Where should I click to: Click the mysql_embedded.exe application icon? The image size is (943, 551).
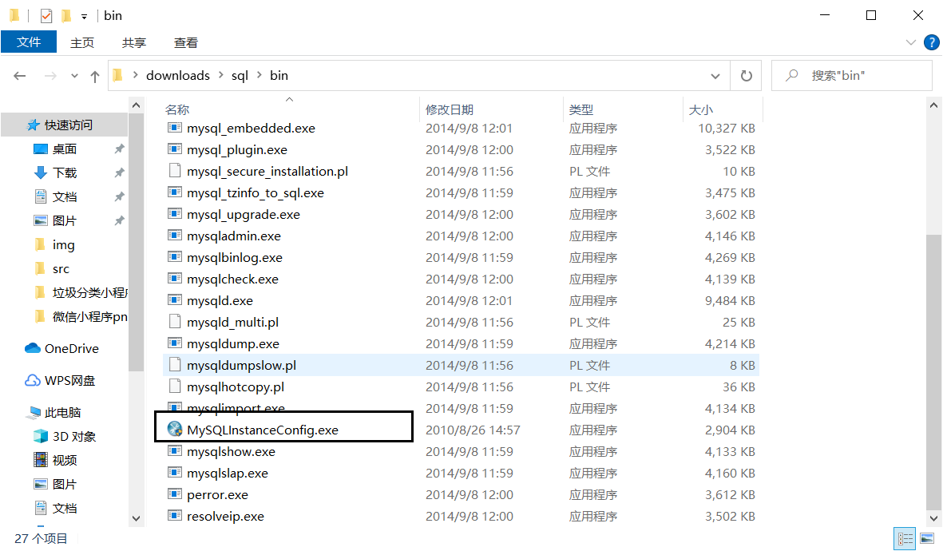coord(174,128)
